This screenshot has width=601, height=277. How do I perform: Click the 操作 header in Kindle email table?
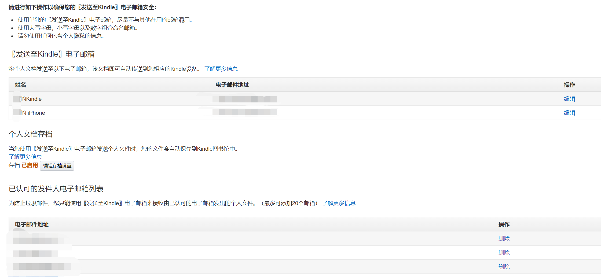point(569,85)
